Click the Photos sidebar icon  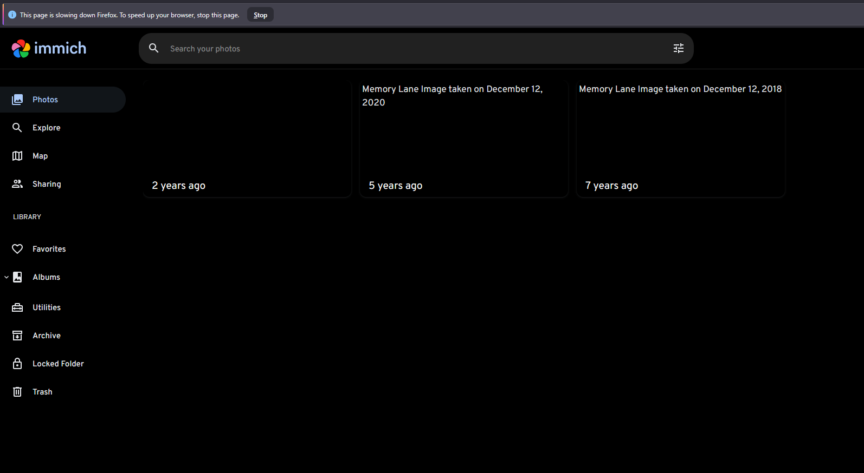click(x=17, y=100)
